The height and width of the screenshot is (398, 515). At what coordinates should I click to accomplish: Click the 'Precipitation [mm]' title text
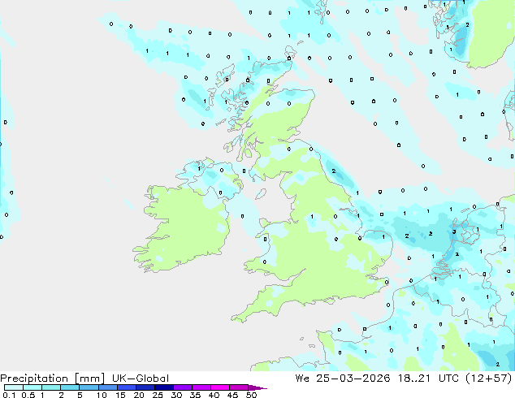click(53, 379)
